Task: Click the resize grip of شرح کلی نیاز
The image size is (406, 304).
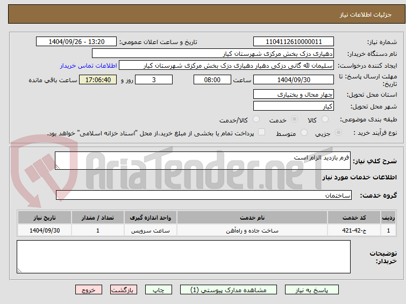Action: coord(58,167)
